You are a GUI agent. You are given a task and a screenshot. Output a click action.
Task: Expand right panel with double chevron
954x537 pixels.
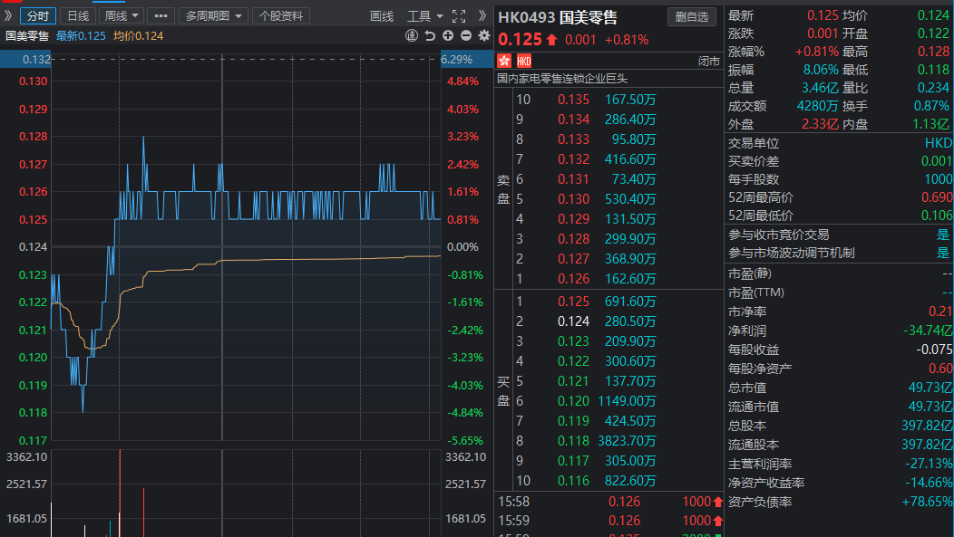click(x=482, y=15)
